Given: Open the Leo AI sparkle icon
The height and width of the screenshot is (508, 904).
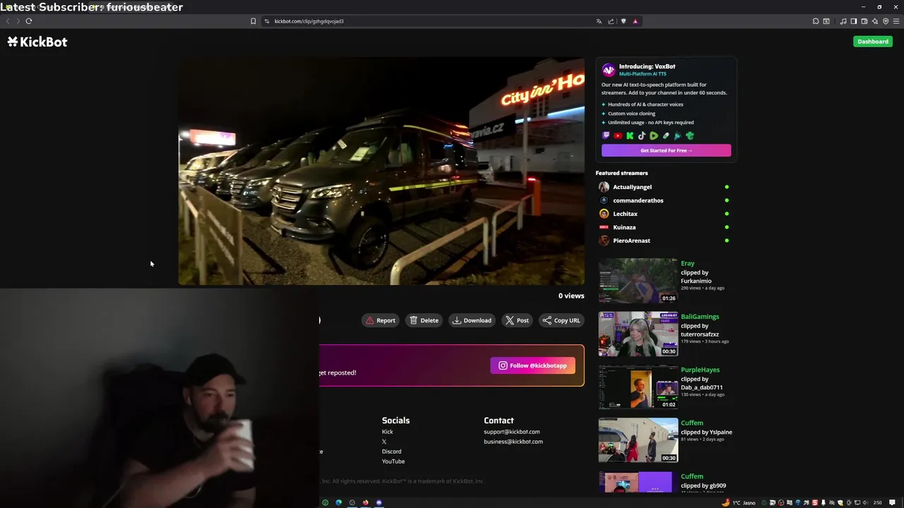Looking at the screenshot, I should [875, 21].
